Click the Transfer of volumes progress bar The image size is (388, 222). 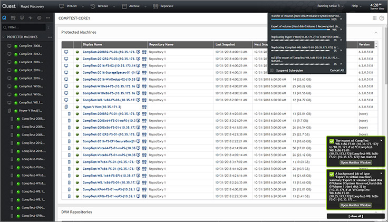pos(300,20)
